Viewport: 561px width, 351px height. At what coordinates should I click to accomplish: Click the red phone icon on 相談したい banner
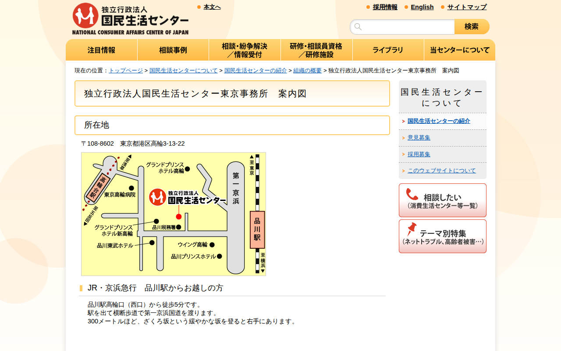[x=412, y=194]
